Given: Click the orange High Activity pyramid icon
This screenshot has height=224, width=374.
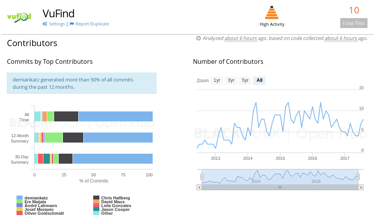Looking at the screenshot, I should (x=272, y=13).
